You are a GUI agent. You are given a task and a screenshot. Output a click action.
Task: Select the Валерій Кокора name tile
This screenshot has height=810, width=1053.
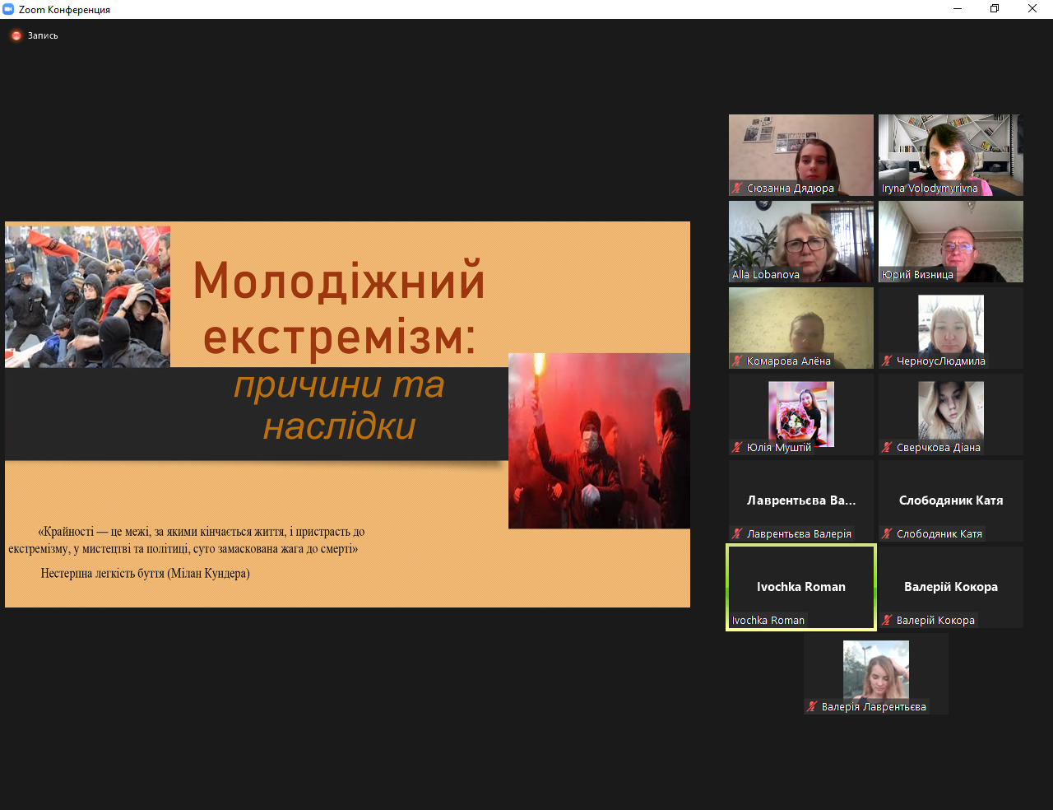pyautogui.click(x=951, y=587)
